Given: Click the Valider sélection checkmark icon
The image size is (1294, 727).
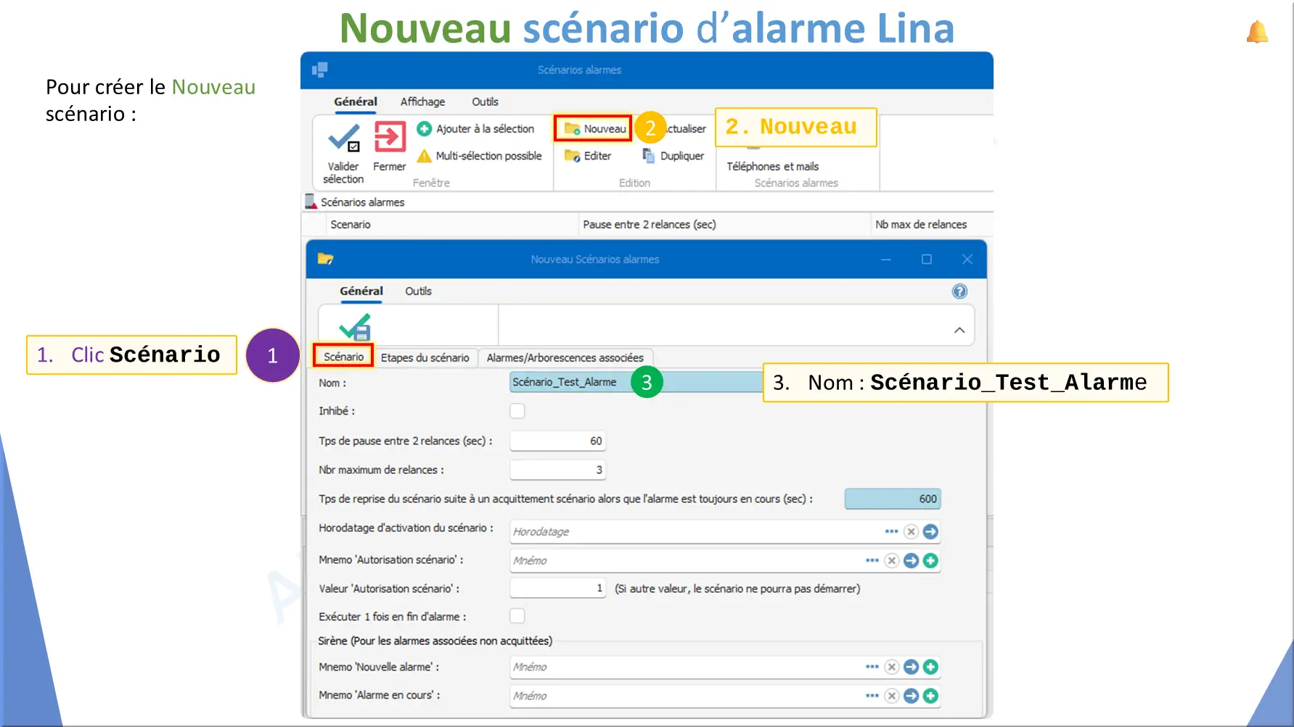Looking at the screenshot, I should click(x=343, y=138).
